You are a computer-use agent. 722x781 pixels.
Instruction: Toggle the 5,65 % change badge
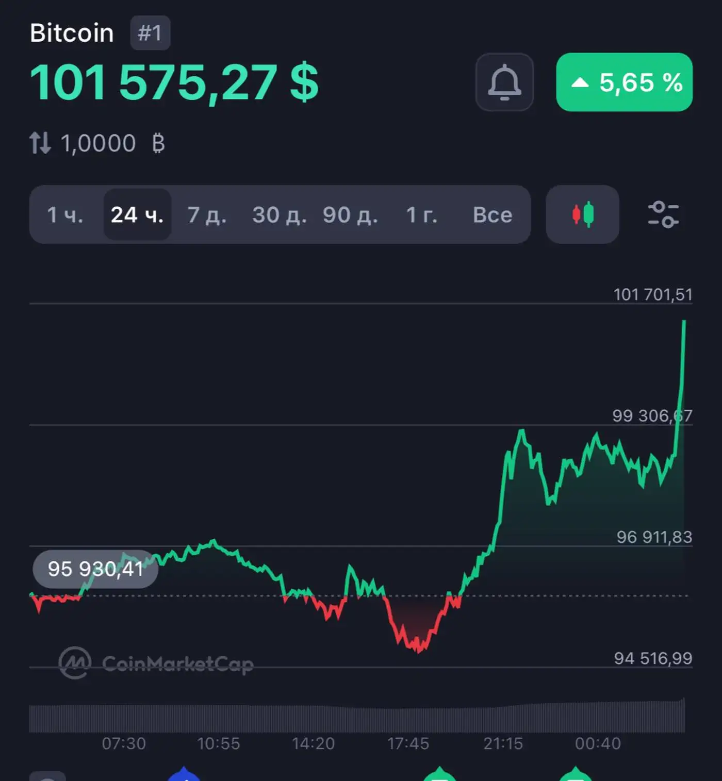pos(624,82)
